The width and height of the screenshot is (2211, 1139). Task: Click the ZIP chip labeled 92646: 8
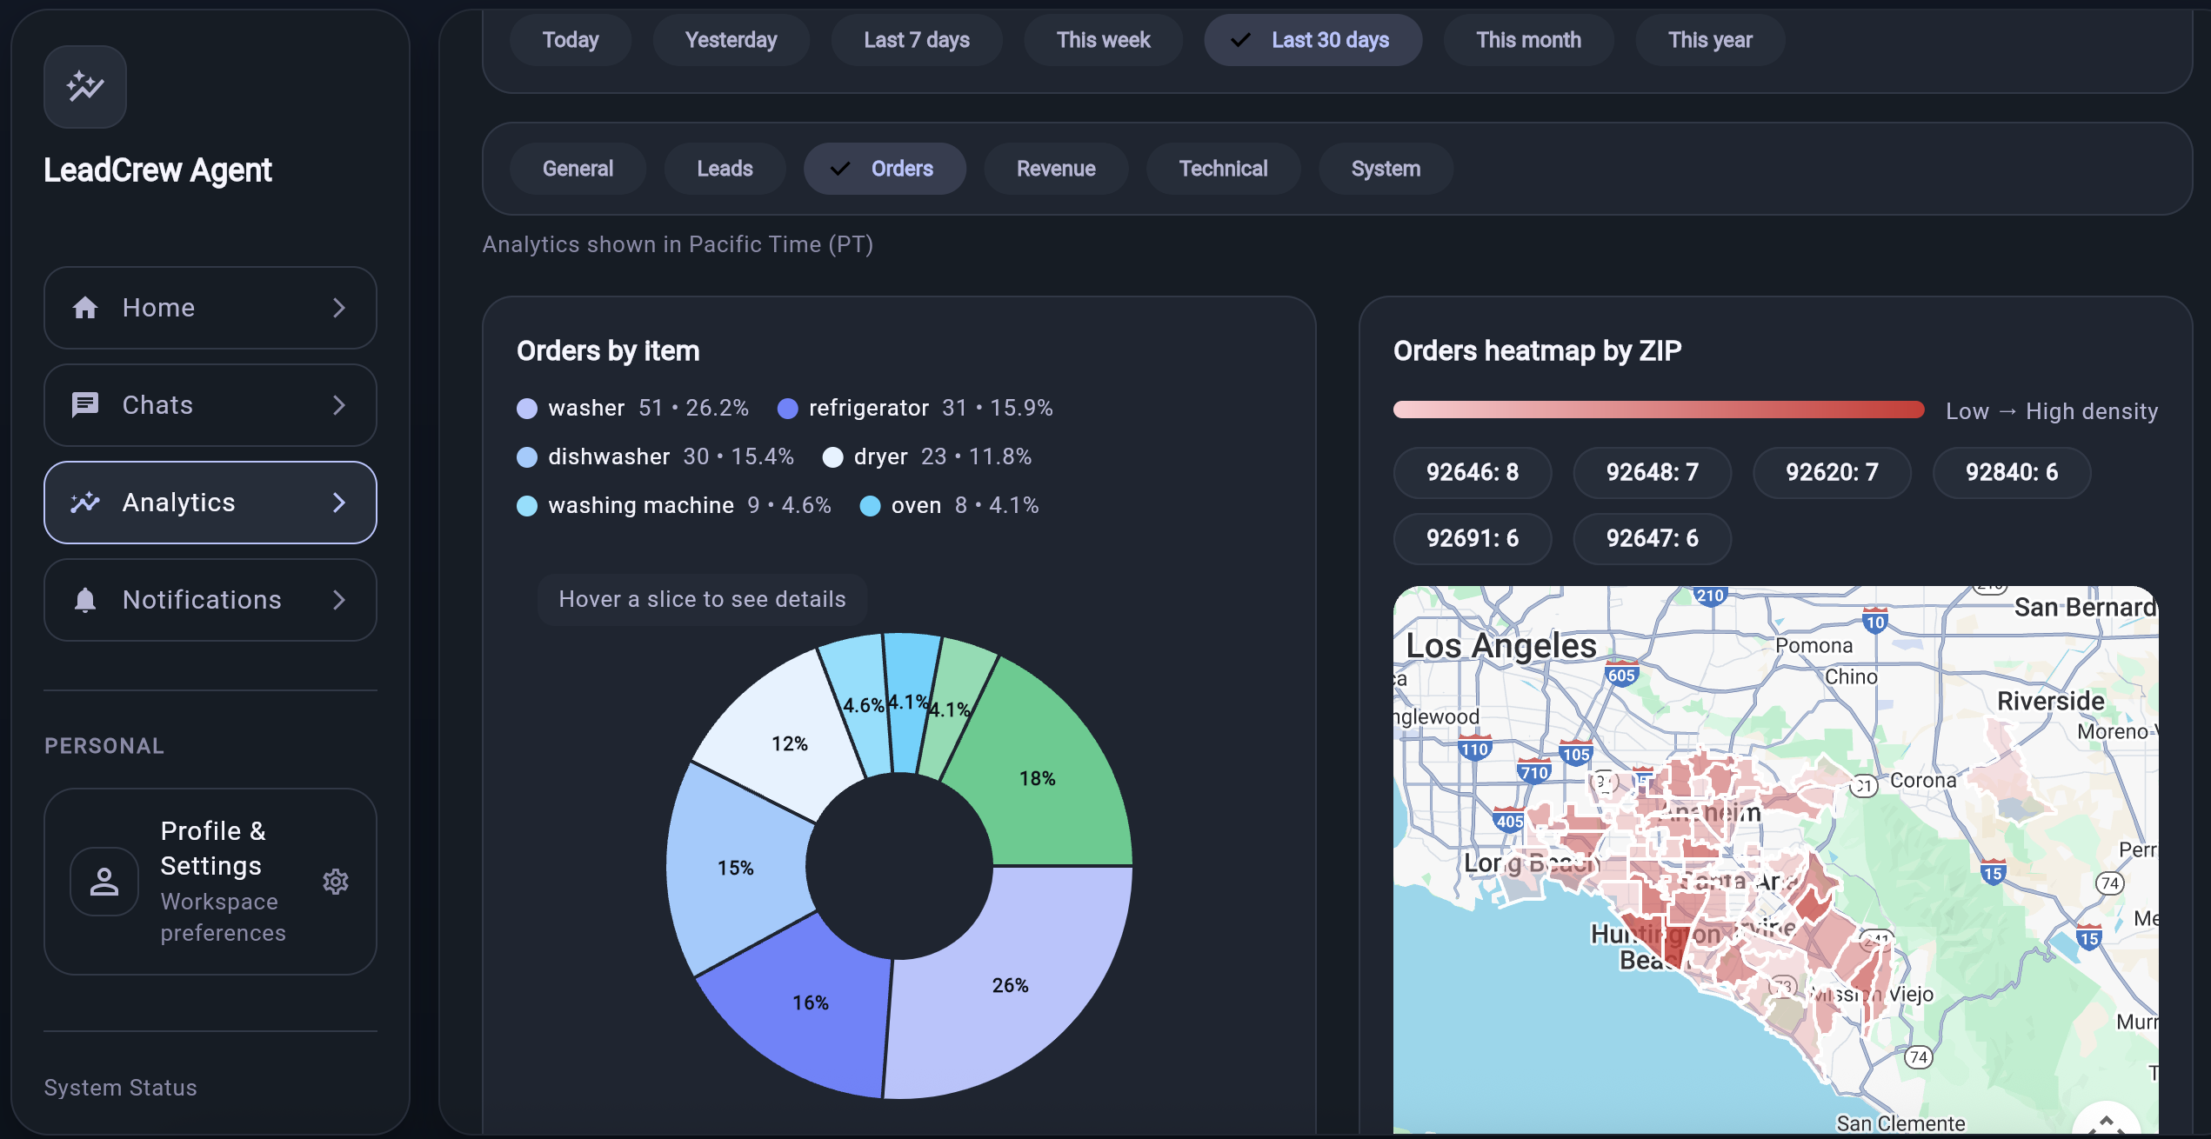[x=1472, y=472]
